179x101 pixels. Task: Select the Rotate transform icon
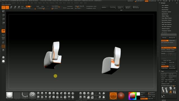[x=19, y=7]
